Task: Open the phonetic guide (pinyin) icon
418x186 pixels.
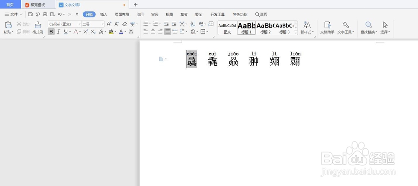Action: click(133, 24)
